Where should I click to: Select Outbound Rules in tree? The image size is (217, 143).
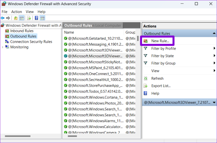[x=23, y=36]
